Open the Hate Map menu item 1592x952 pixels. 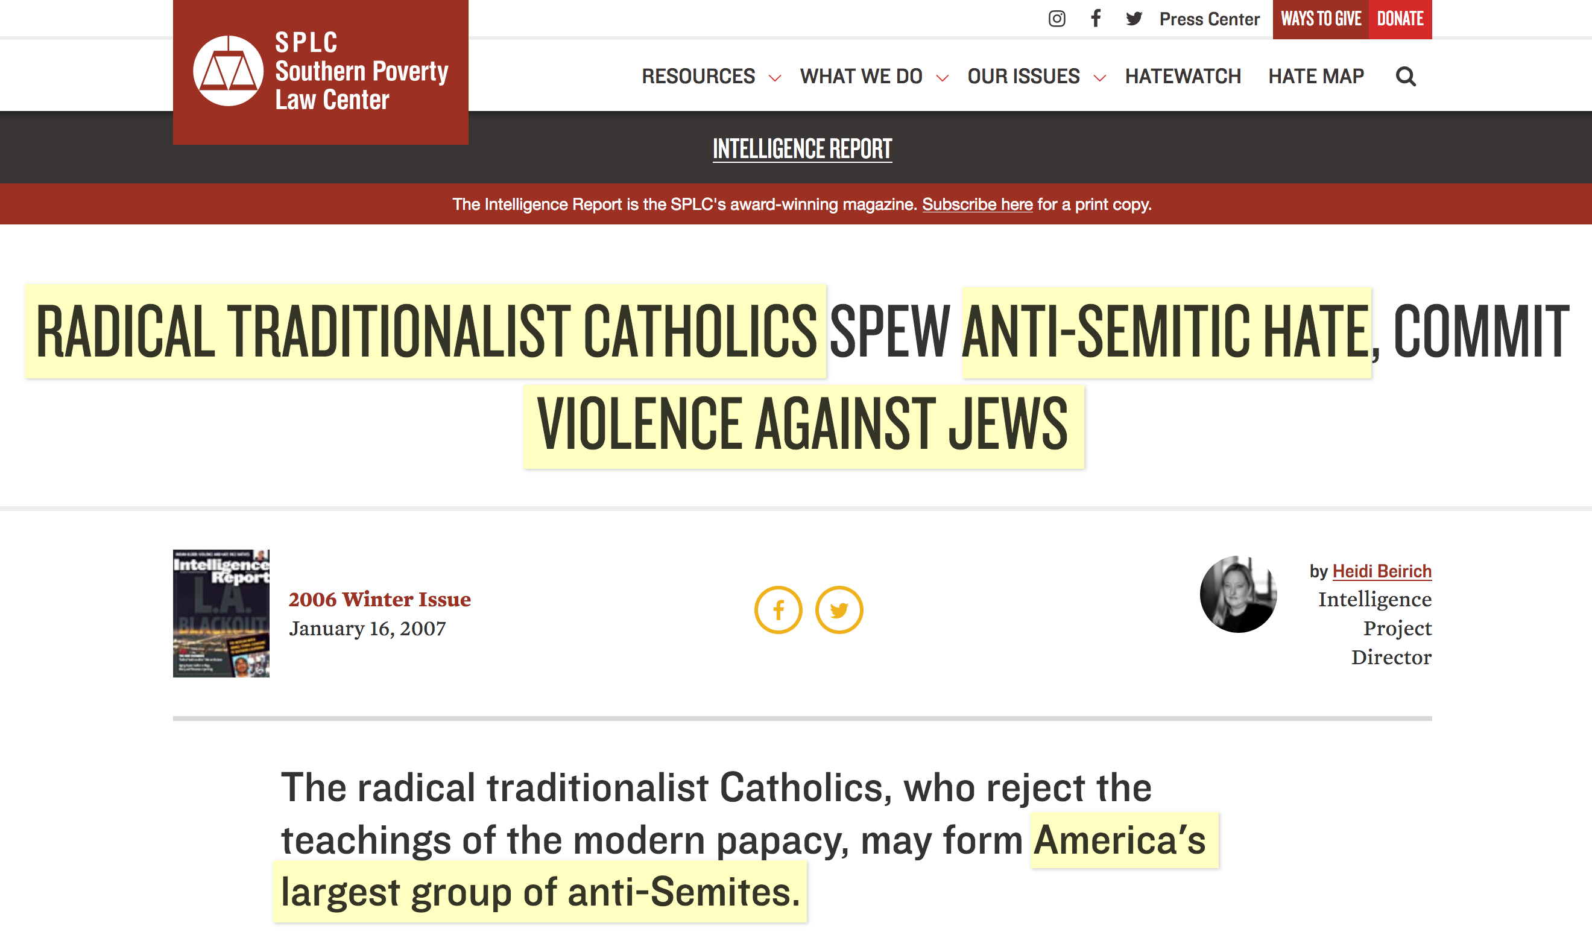point(1316,77)
